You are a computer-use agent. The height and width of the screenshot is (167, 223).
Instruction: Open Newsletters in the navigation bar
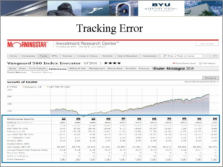point(150,56)
